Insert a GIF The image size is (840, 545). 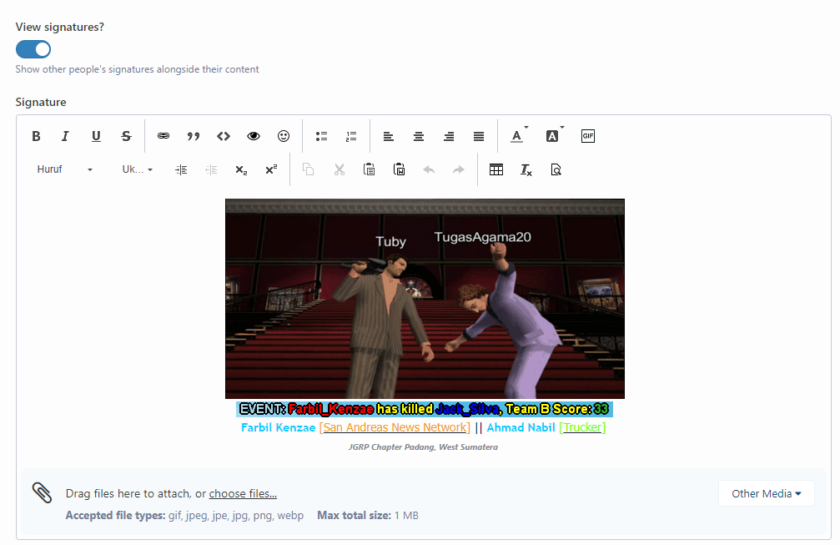pyautogui.click(x=588, y=136)
